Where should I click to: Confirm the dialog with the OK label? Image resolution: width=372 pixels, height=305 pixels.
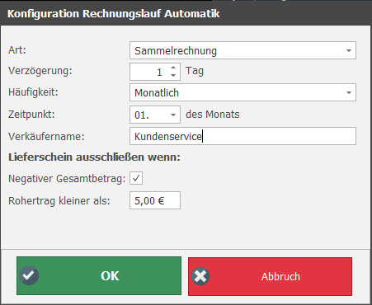pyautogui.click(x=110, y=276)
